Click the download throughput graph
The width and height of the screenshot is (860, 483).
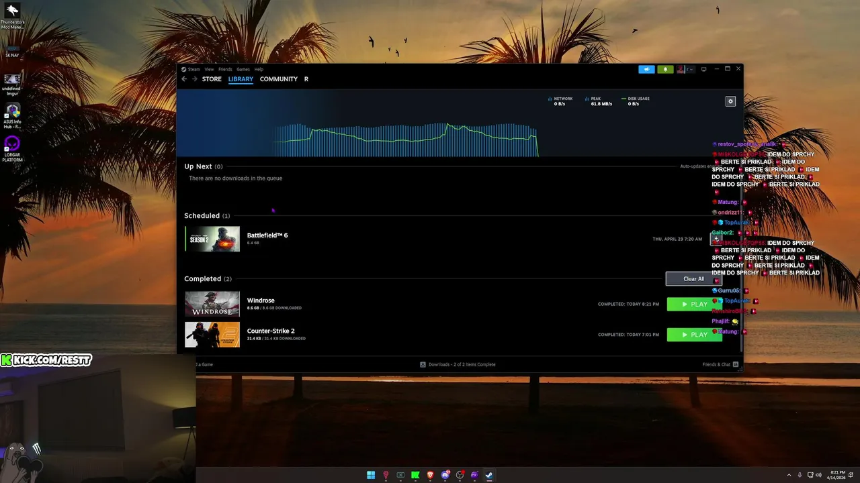pyautogui.click(x=406, y=140)
